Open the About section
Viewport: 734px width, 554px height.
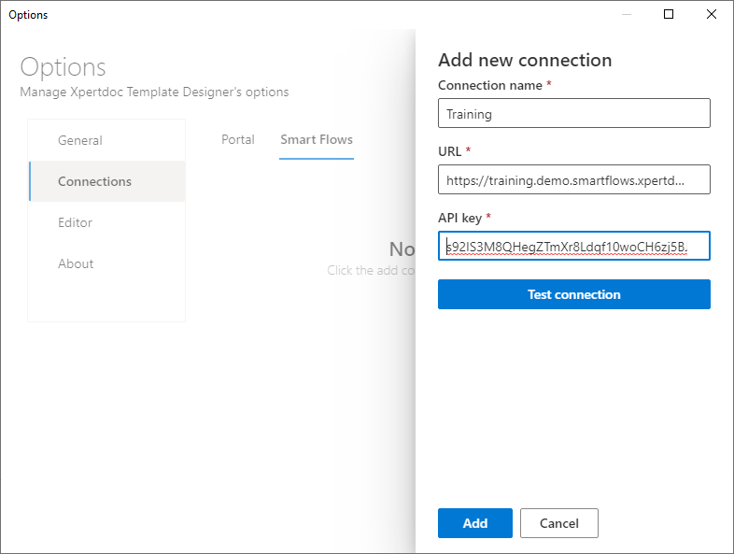[106, 263]
